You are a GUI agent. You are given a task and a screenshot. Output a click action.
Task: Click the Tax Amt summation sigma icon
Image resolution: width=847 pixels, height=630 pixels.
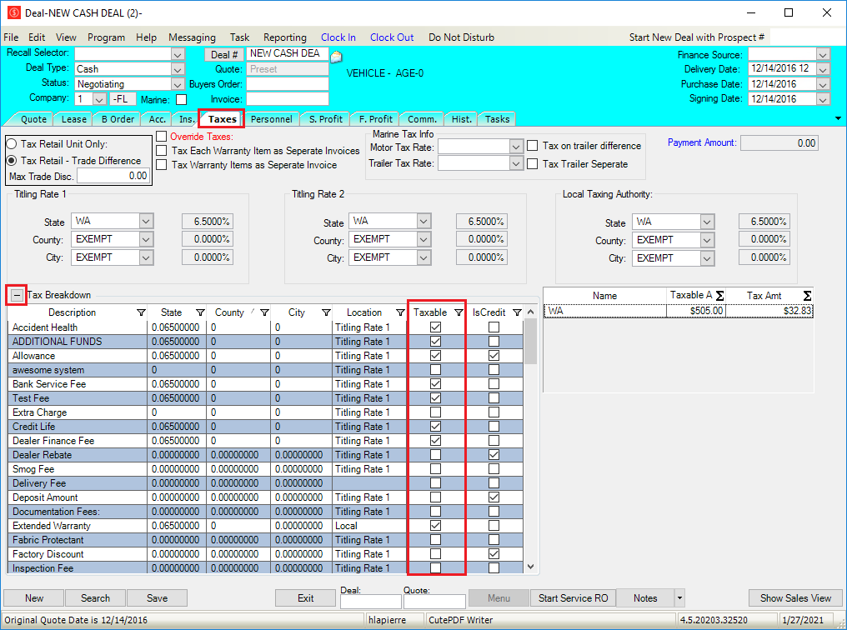pyautogui.click(x=807, y=296)
